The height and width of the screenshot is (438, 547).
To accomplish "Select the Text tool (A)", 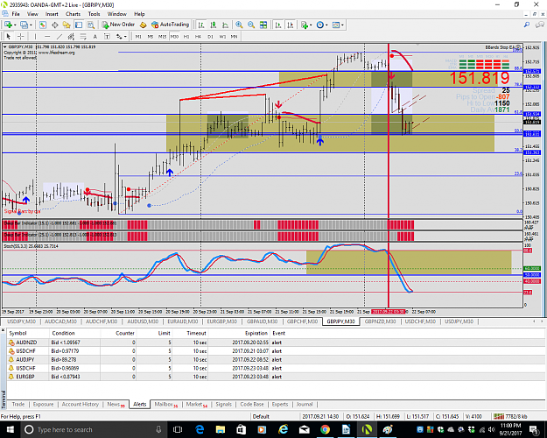I will 95,36.
